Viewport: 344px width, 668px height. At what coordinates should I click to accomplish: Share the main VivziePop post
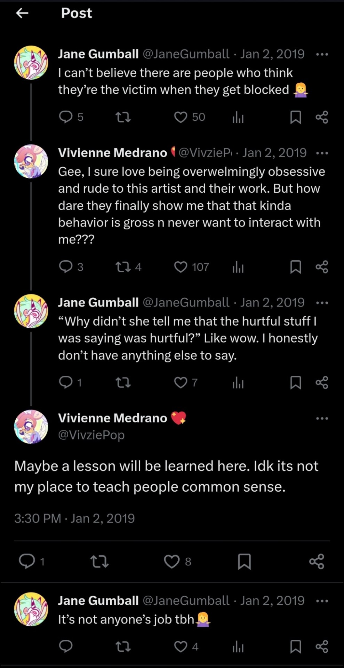point(317,562)
